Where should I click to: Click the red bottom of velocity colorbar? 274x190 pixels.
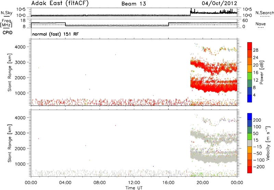pyautogui.click(x=250, y=170)
